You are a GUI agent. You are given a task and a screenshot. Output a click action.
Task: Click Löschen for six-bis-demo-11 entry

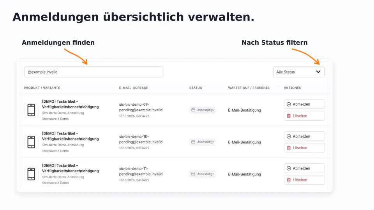(x=304, y=180)
